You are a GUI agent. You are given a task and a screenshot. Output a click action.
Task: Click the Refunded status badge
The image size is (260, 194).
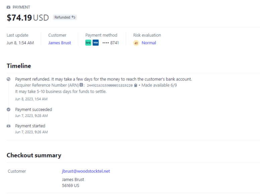[65, 17]
